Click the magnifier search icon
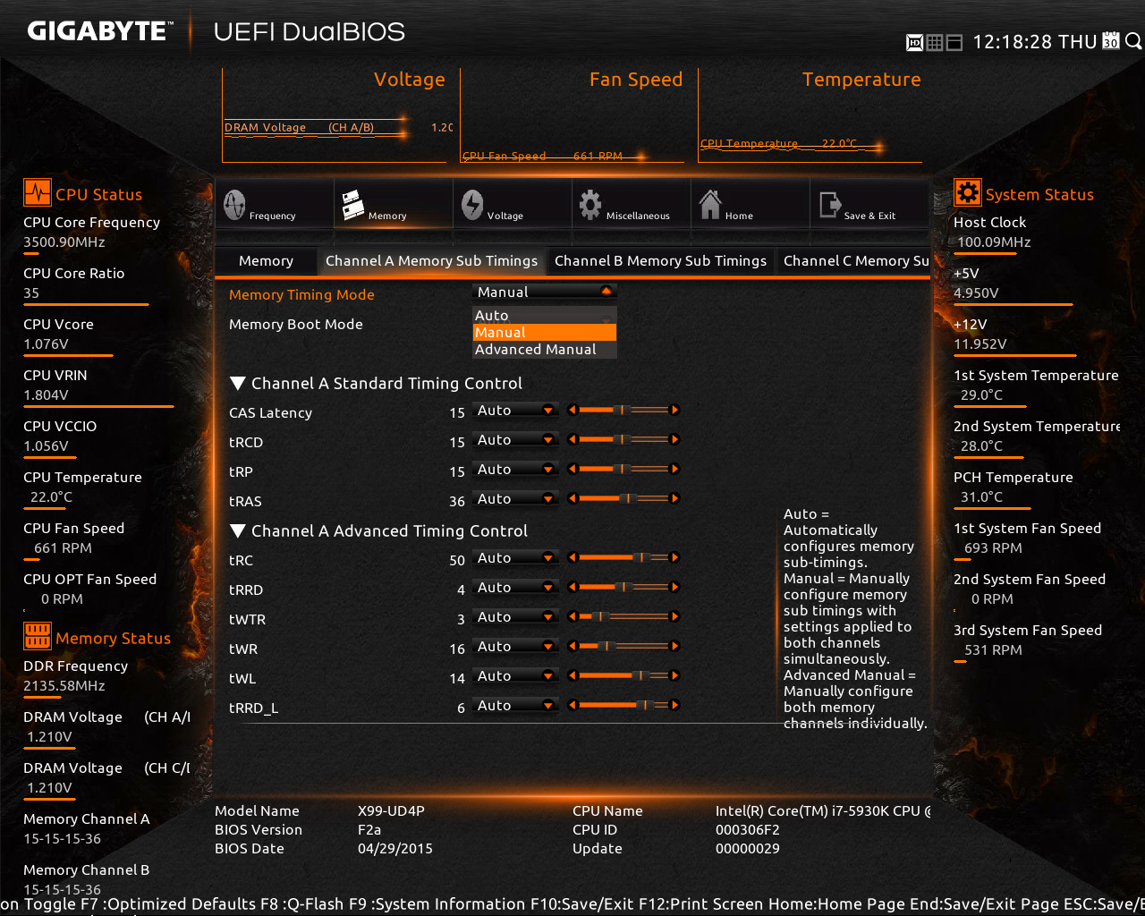Image resolution: width=1145 pixels, height=916 pixels. pos(1132,41)
